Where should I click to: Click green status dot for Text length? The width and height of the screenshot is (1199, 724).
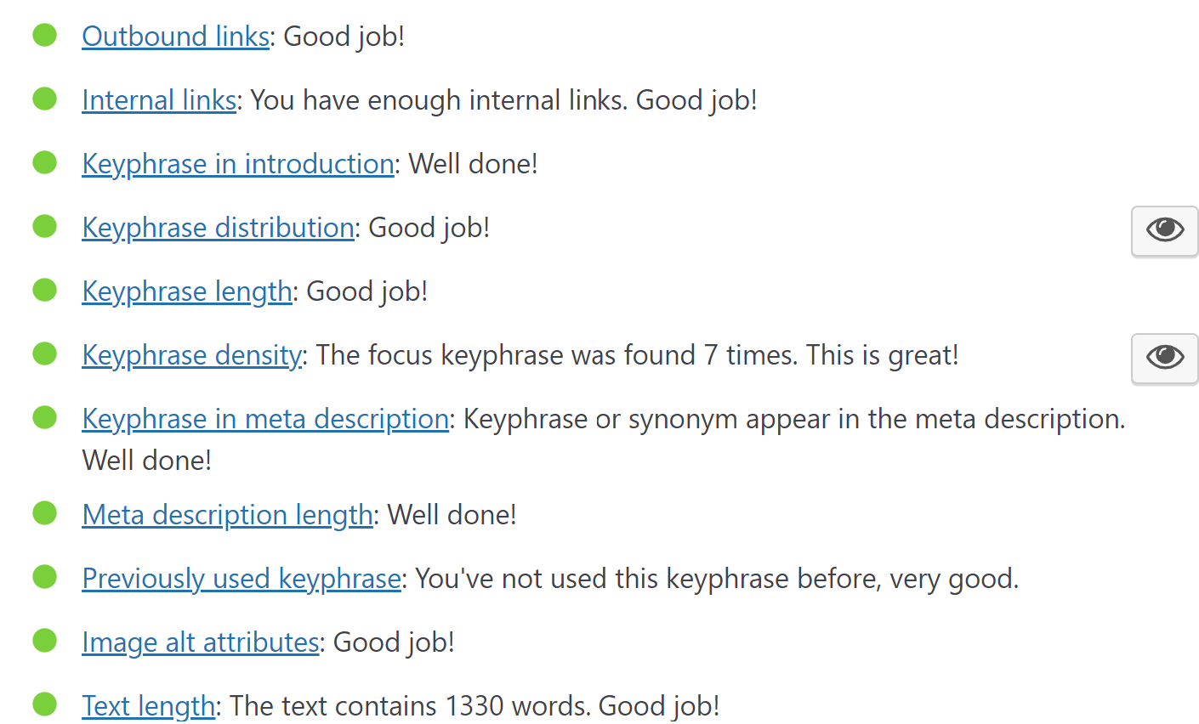[x=44, y=705]
